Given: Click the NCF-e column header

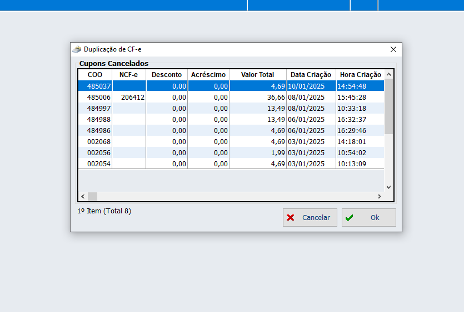Looking at the screenshot, I should [x=129, y=75].
